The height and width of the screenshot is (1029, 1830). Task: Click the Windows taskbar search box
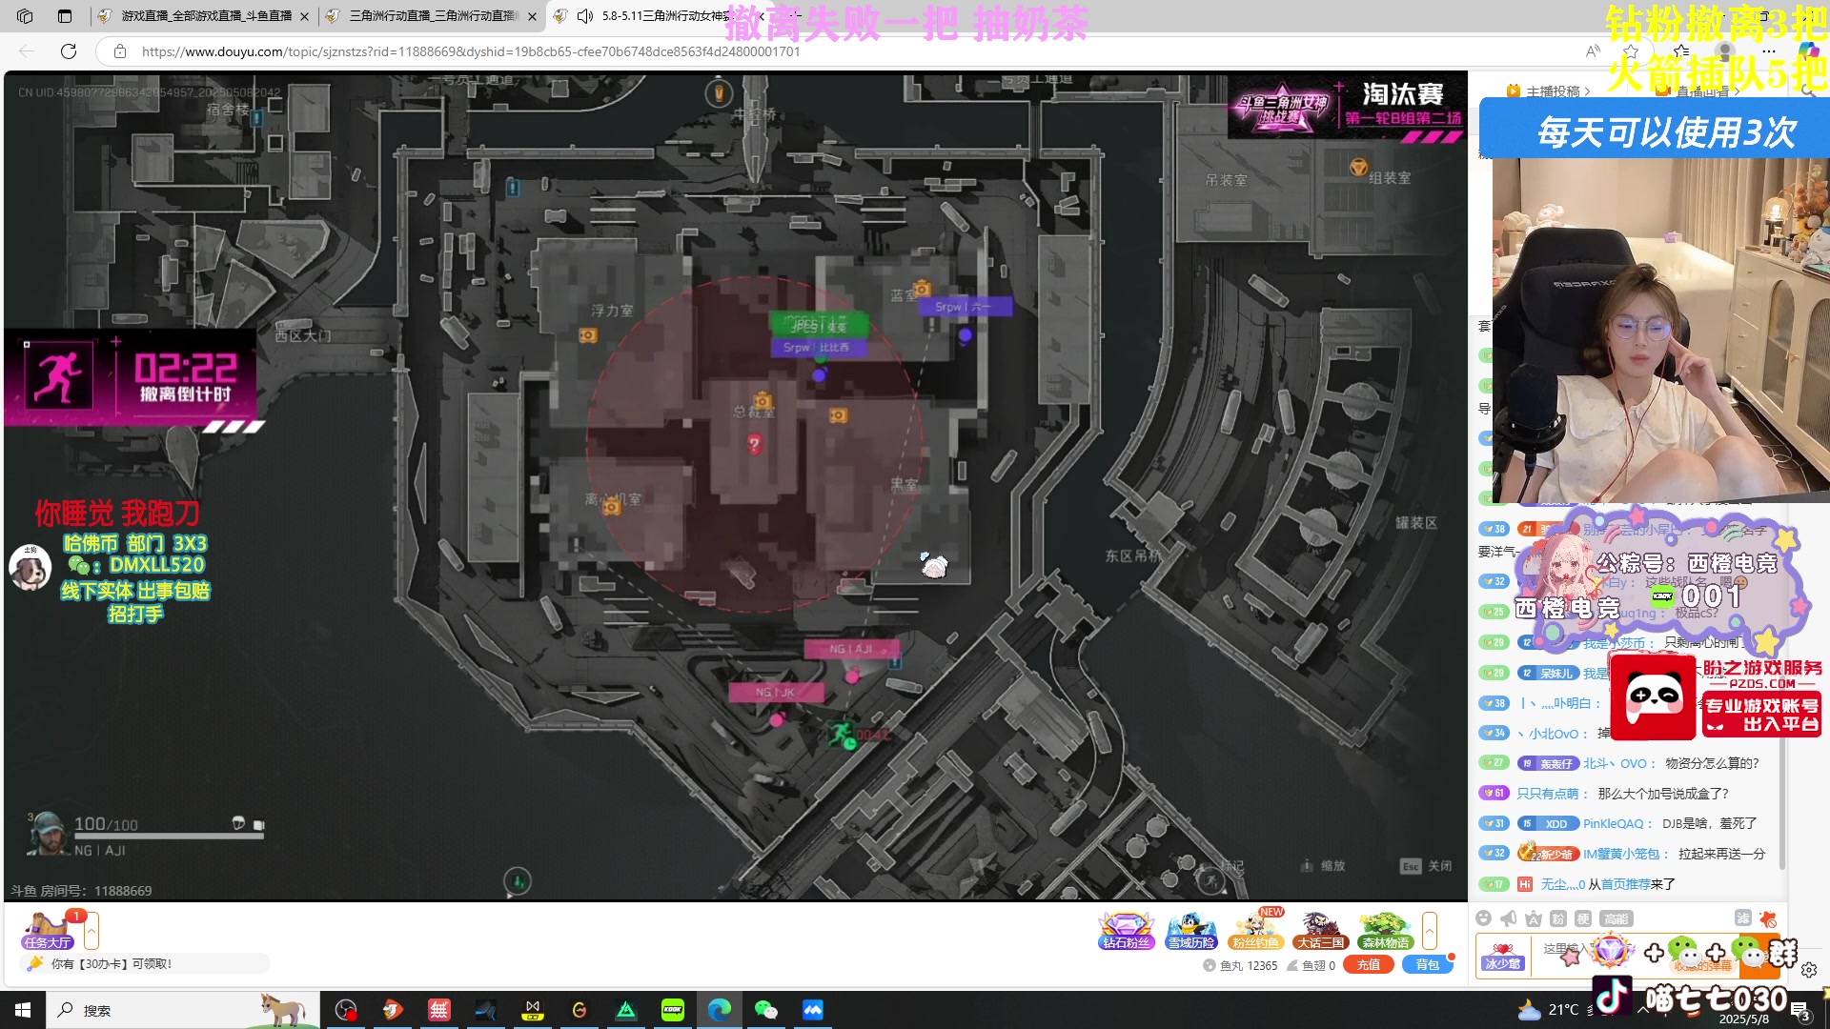(x=181, y=1010)
